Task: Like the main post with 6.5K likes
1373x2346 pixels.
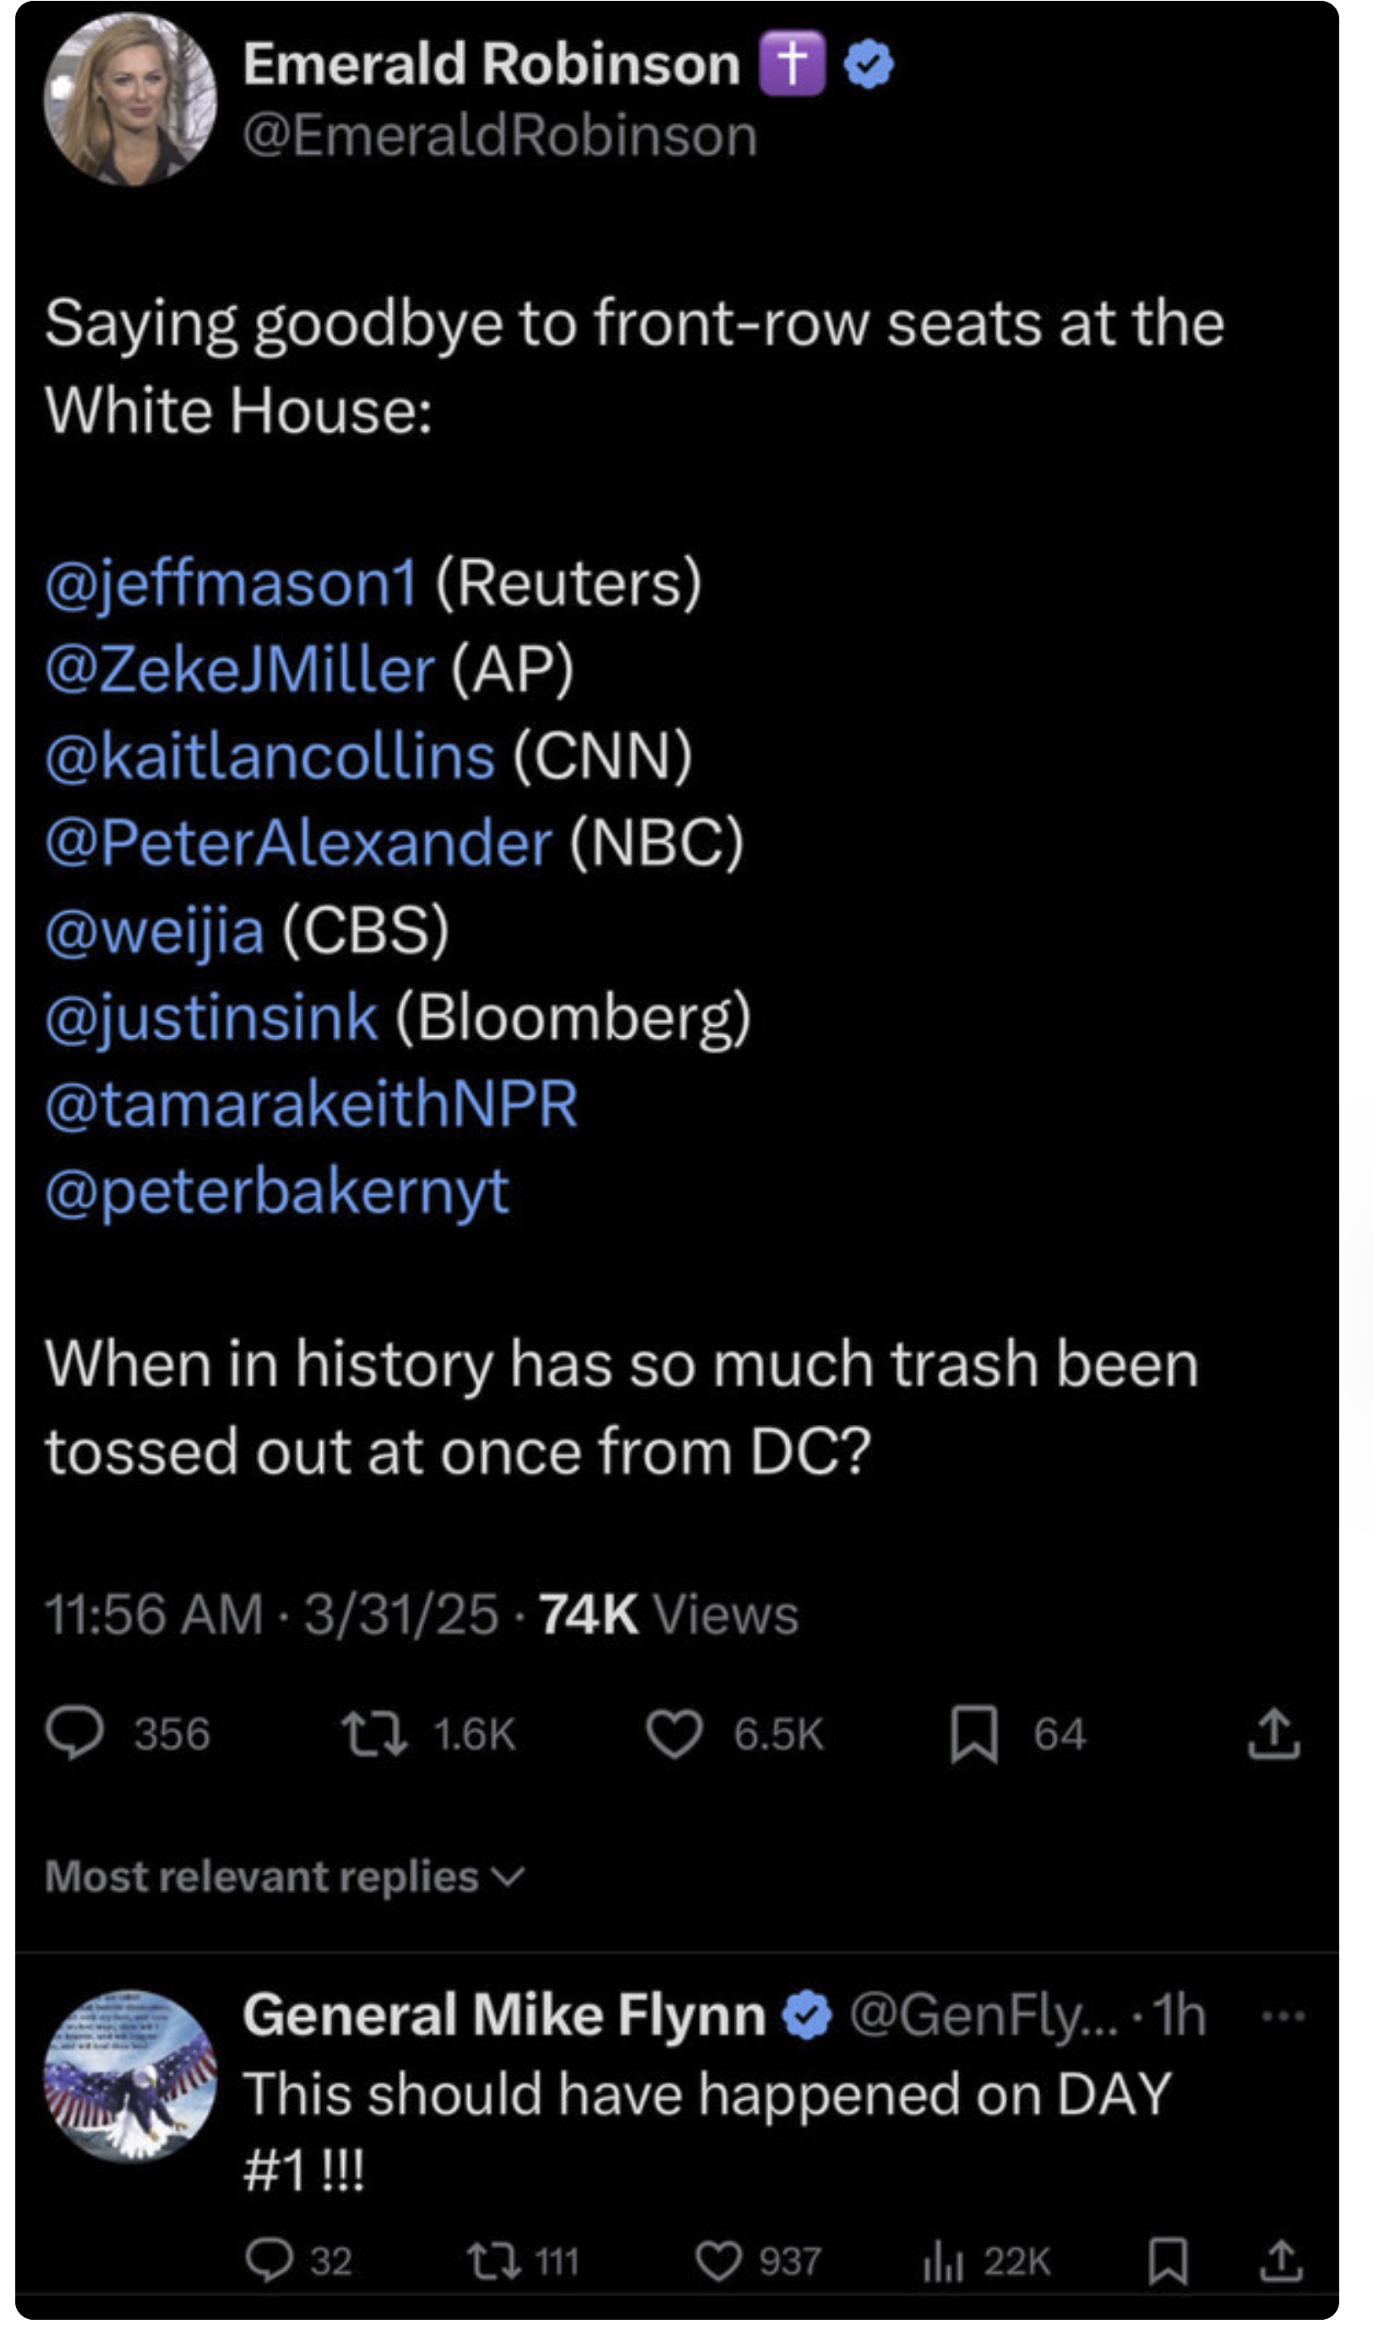Action: (x=674, y=1733)
